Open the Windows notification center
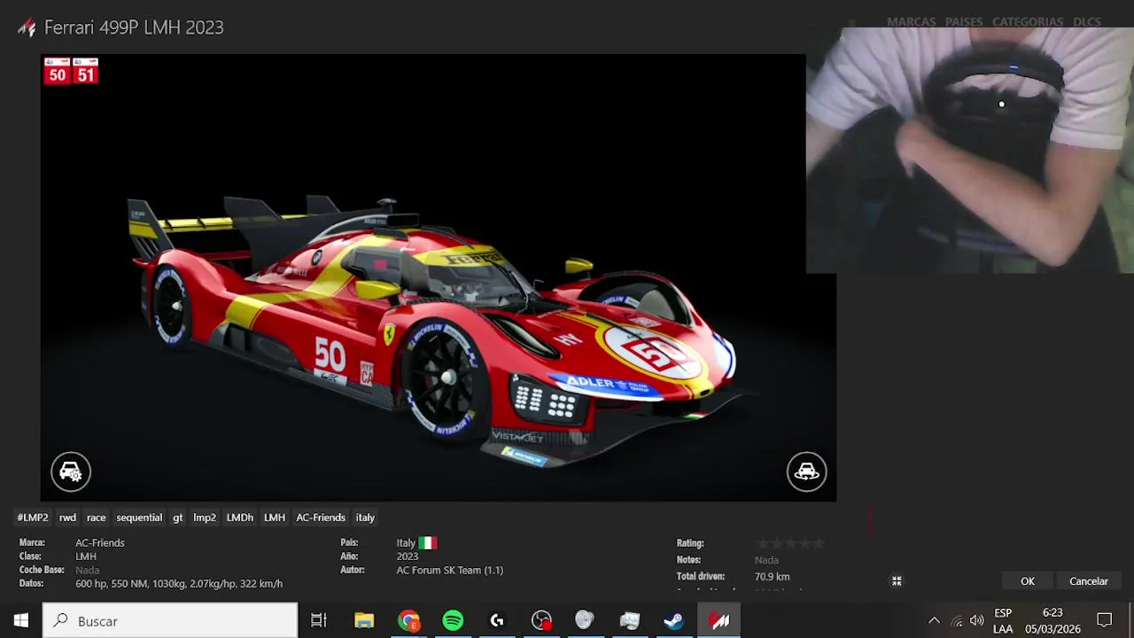 (1105, 620)
